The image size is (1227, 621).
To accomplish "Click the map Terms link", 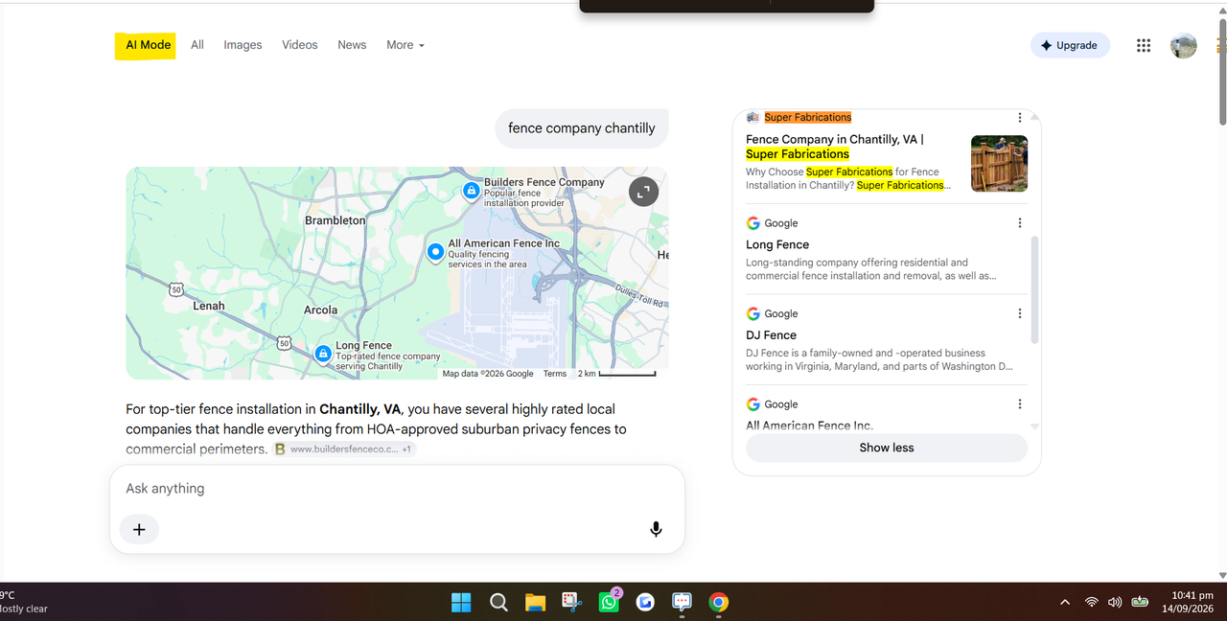I will [x=555, y=374].
